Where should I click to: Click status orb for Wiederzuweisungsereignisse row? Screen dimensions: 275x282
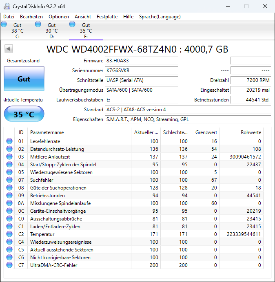pyautogui.click(x=9, y=242)
